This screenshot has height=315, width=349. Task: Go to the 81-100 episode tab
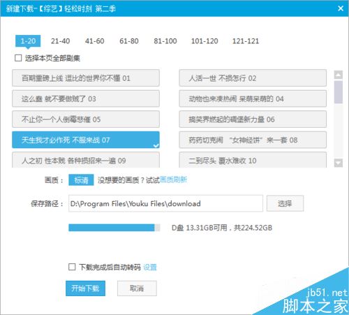(165, 41)
